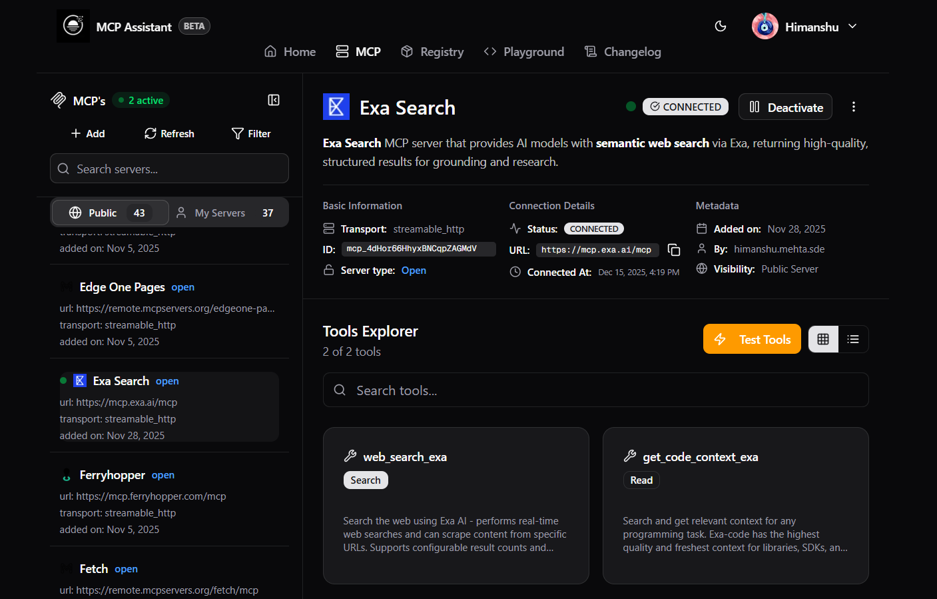Go to the Home tab
The image size is (937, 599).
click(x=290, y=51)
